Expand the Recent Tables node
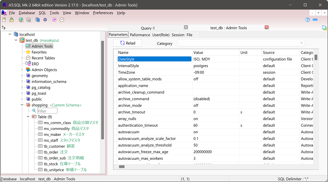The width and height of the screenshot is (328, 182). click(x=22, y=58)
